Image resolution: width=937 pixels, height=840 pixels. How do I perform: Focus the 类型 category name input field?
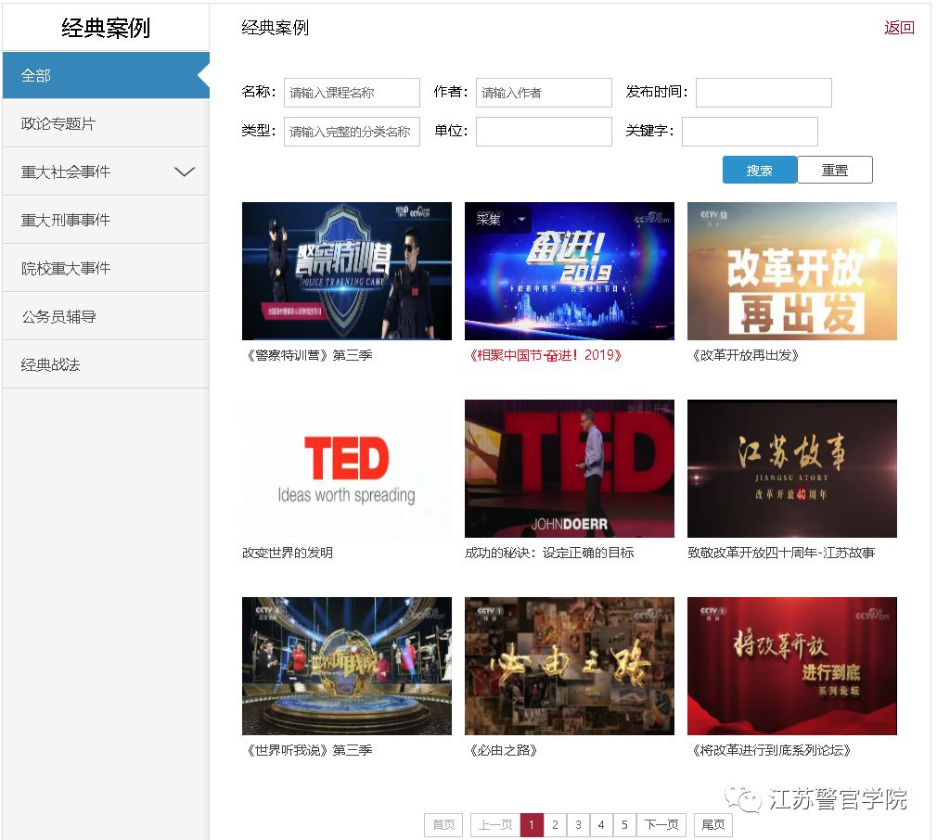click(352, 132)
